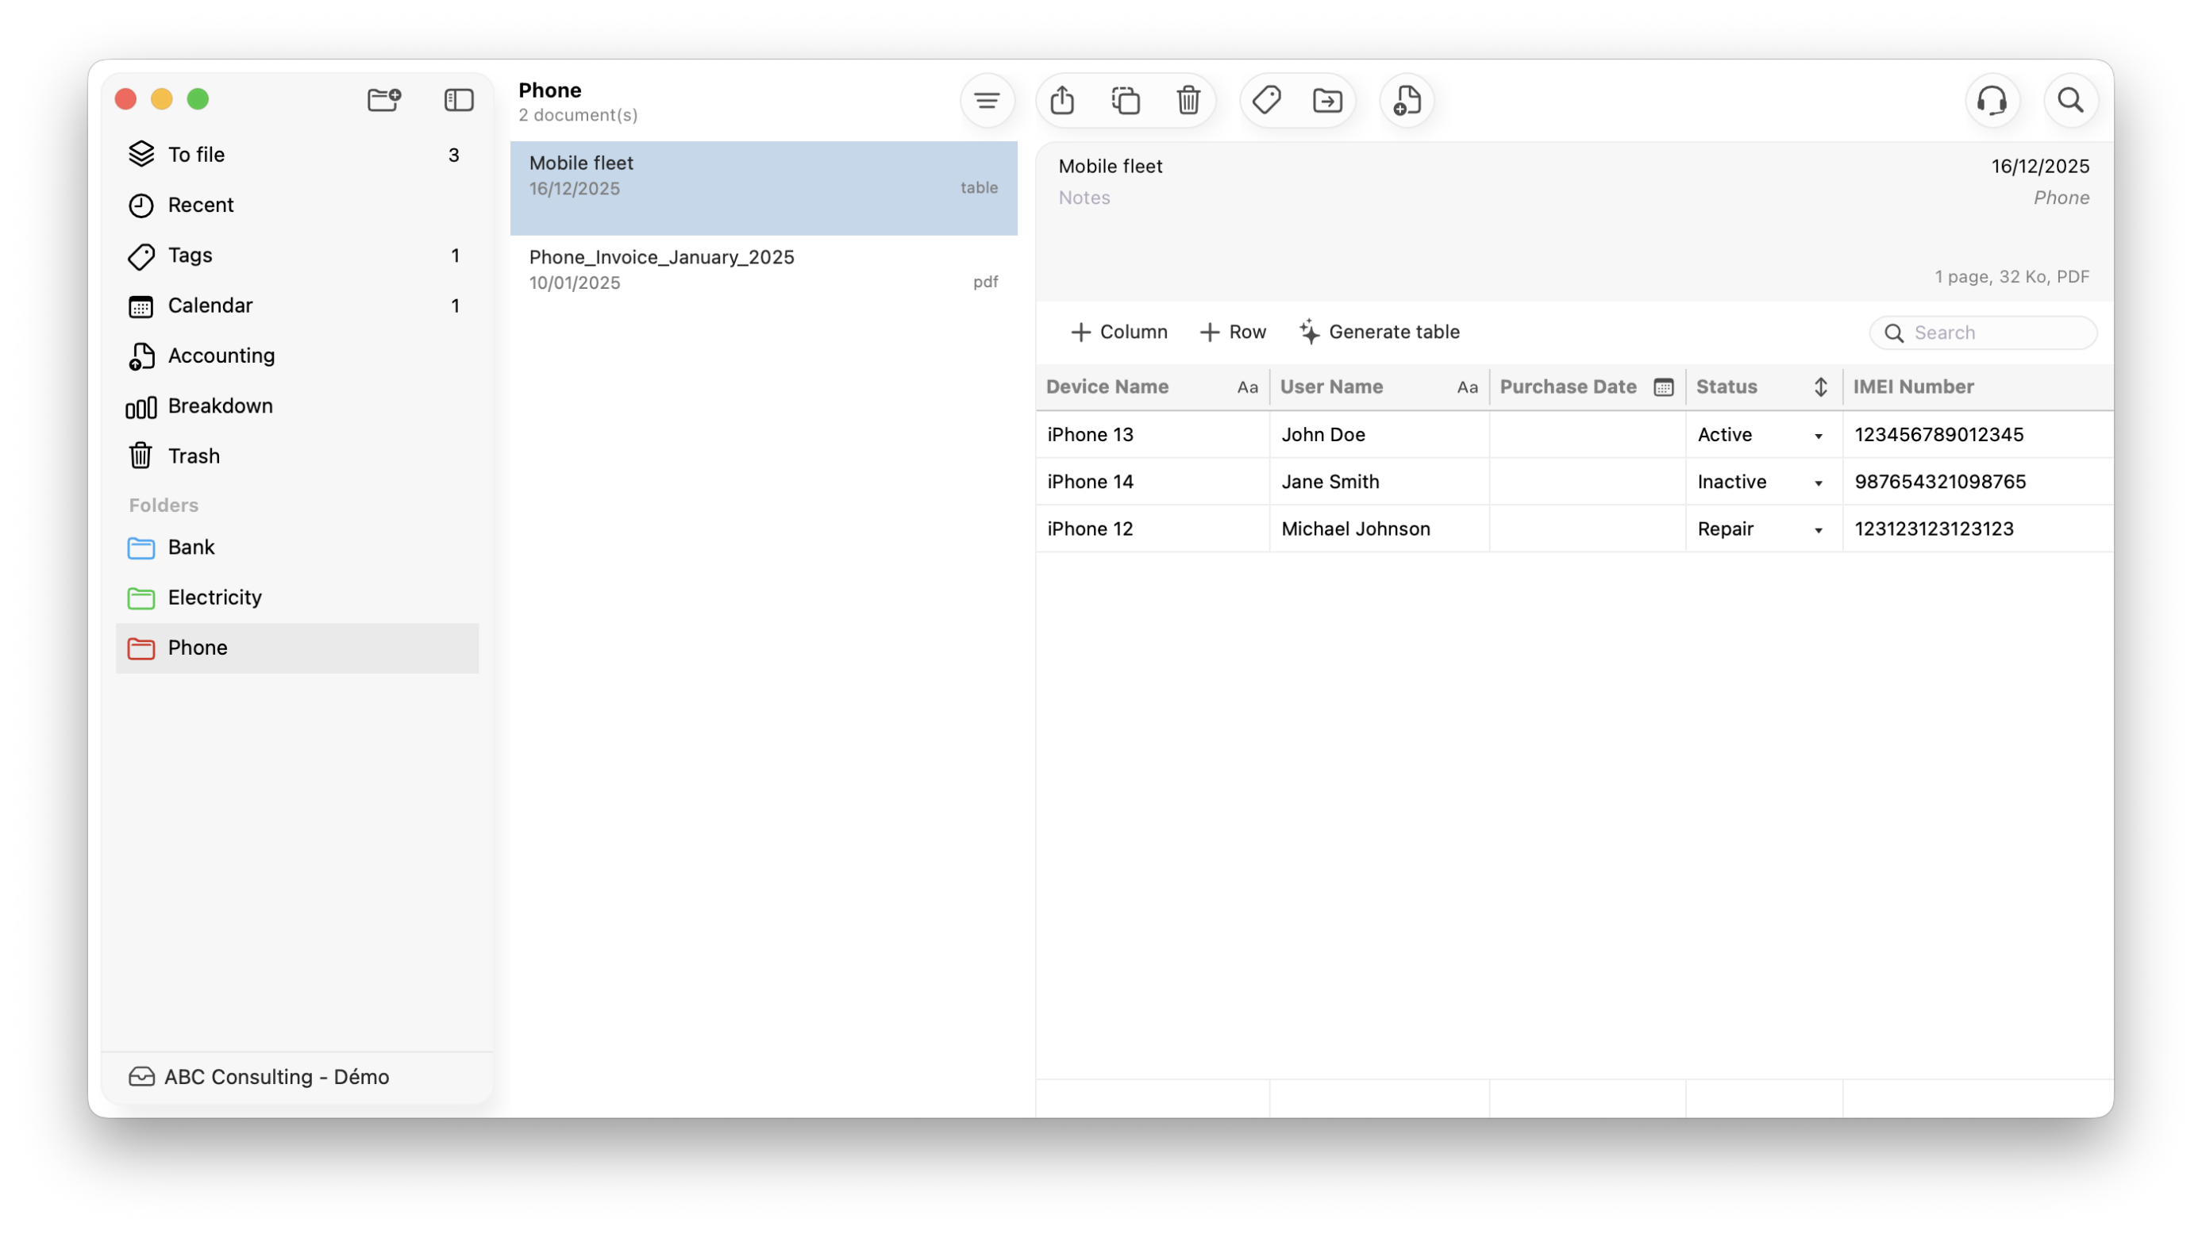Open the document list sort/filter menu
This screenshot has width=2202, height=1234.
coord(987,101)
